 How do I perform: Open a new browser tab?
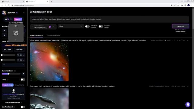(51, 2)
